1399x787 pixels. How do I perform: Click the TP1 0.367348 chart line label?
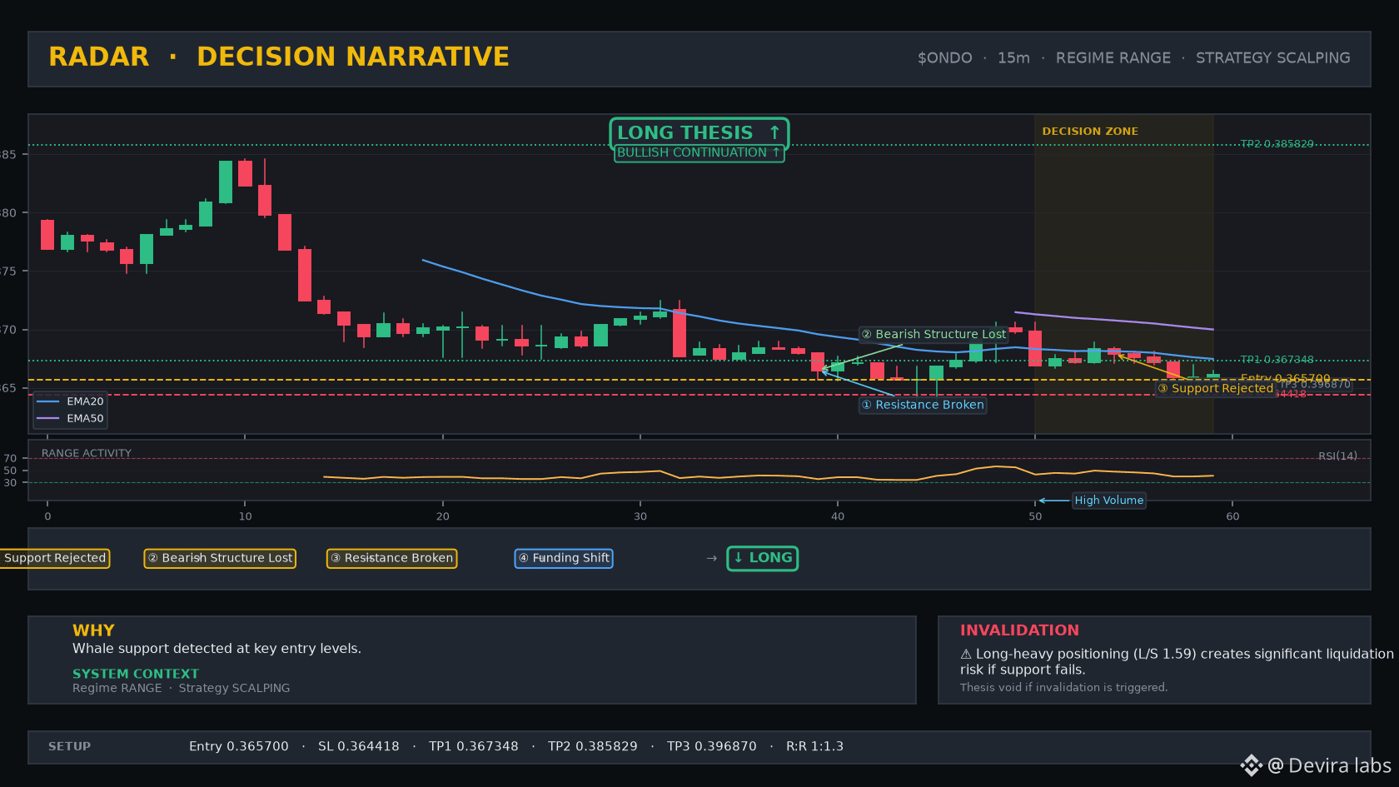pos(1277,360)
